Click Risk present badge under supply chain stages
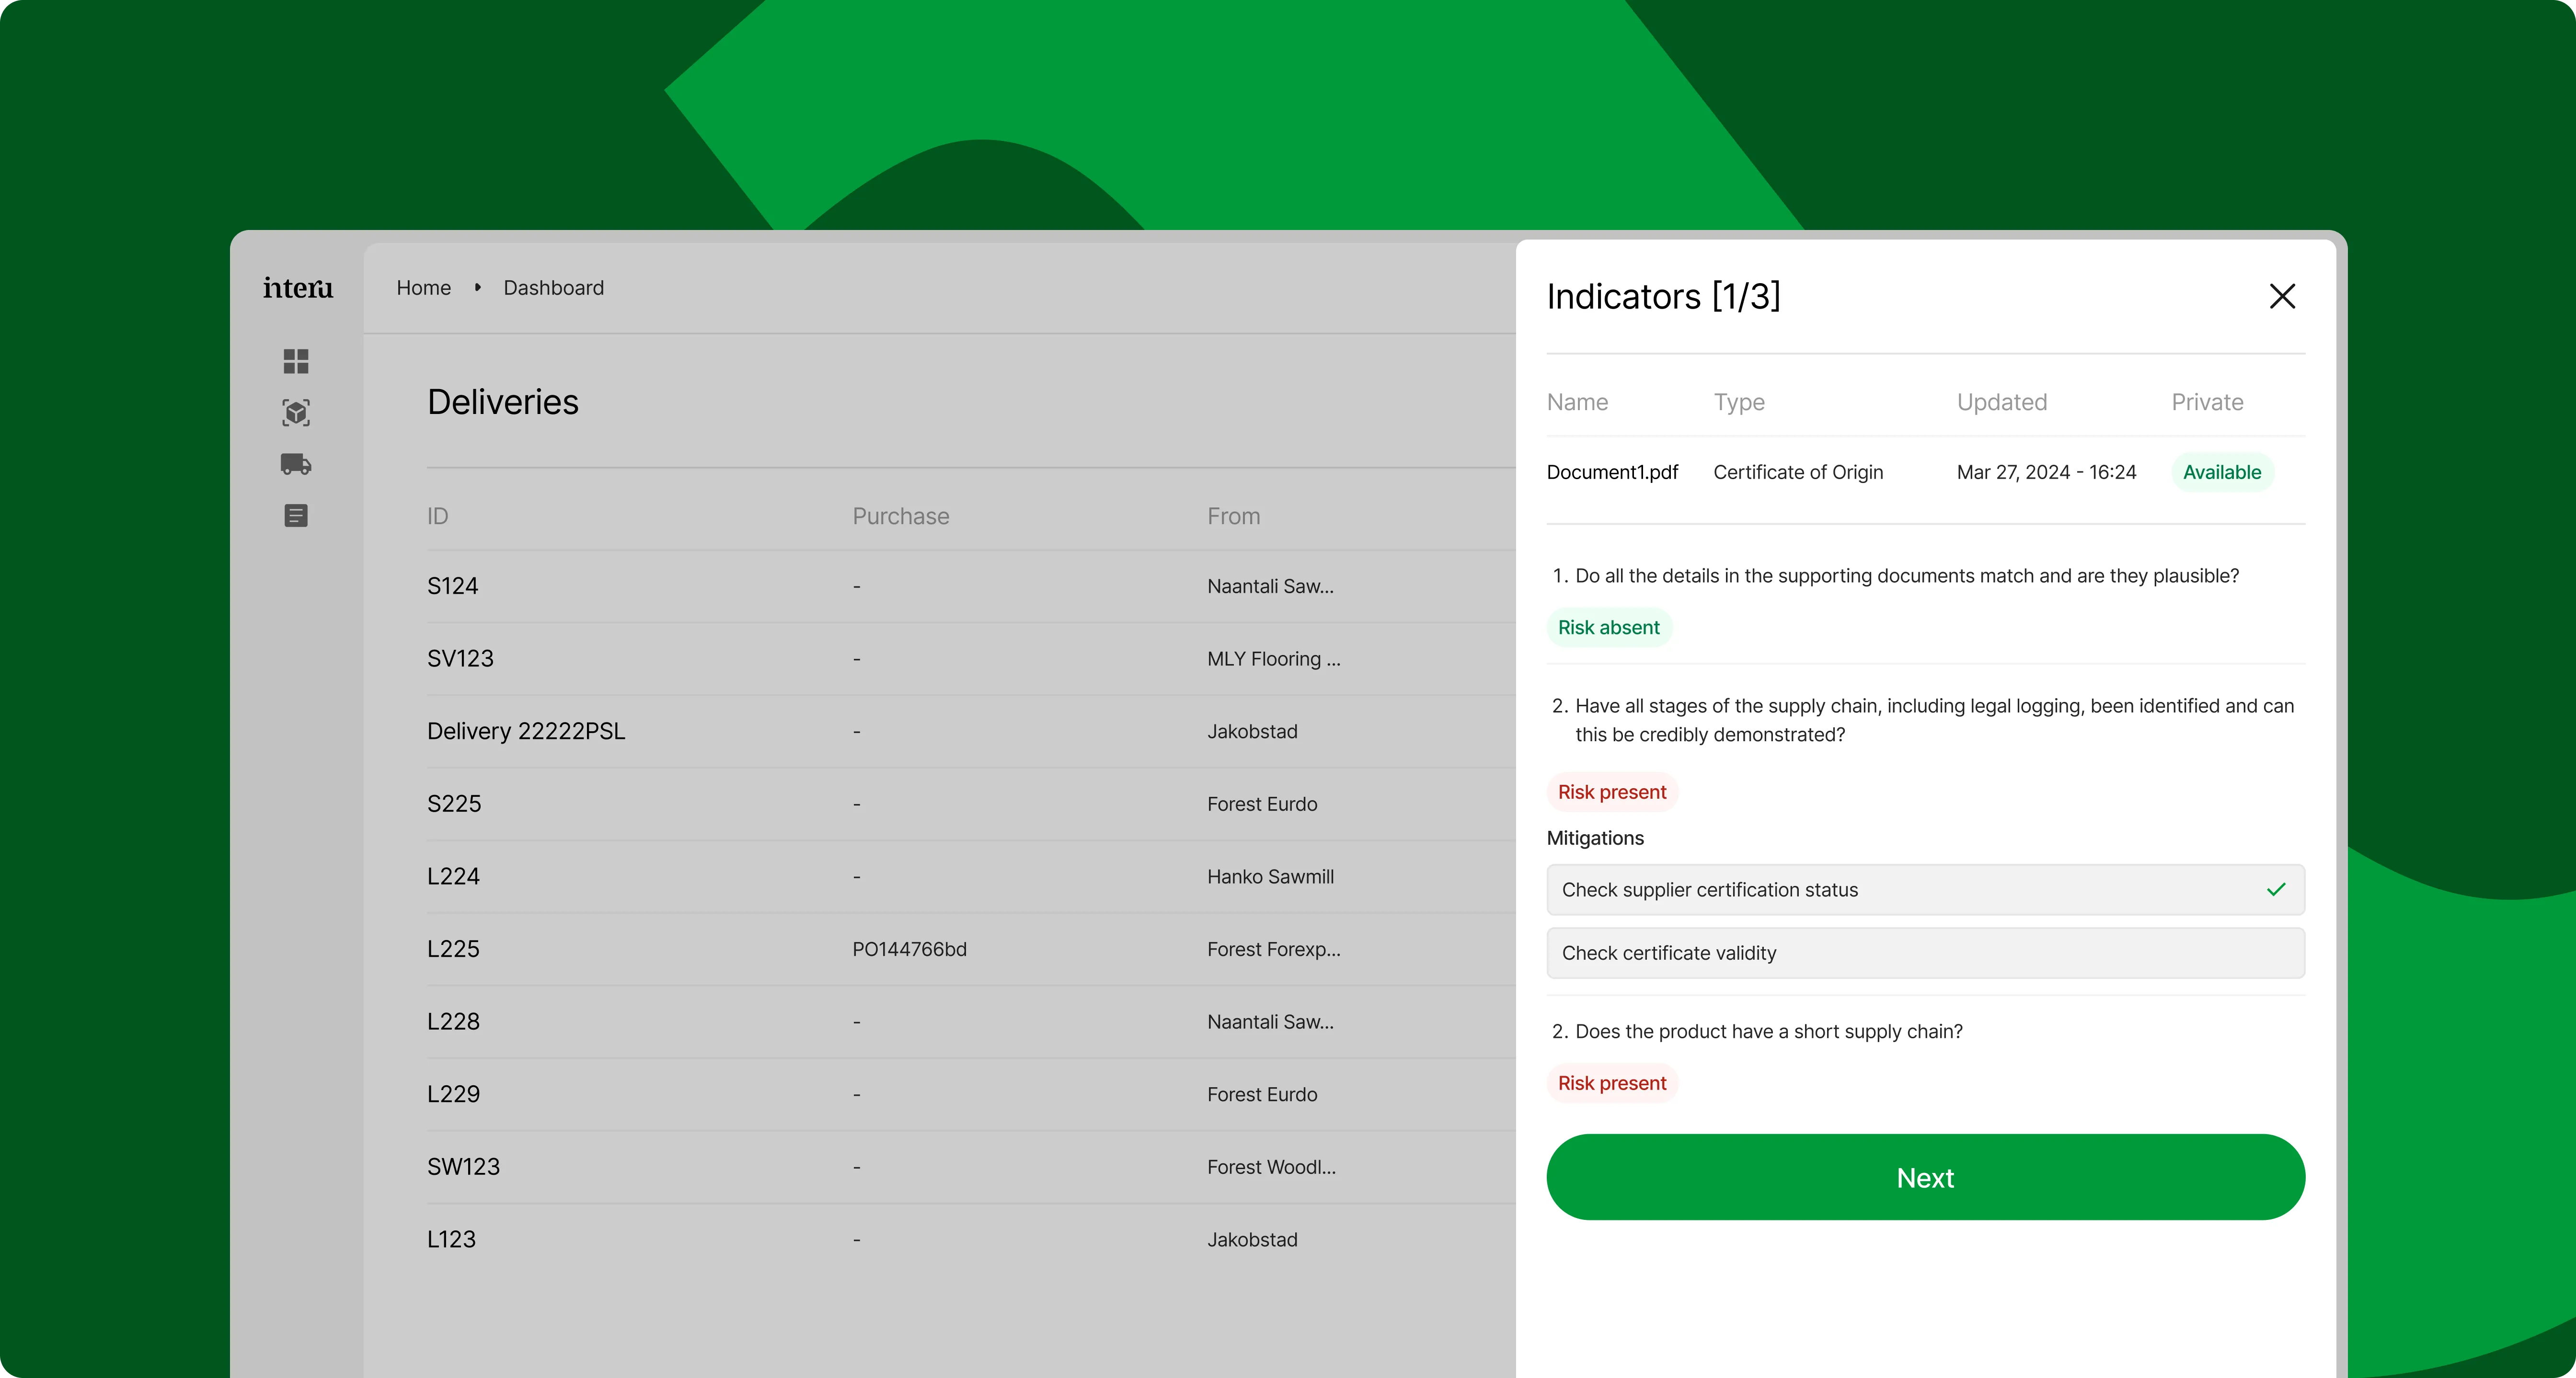Viewport: 2576px width, 1378px height. 1612,792
